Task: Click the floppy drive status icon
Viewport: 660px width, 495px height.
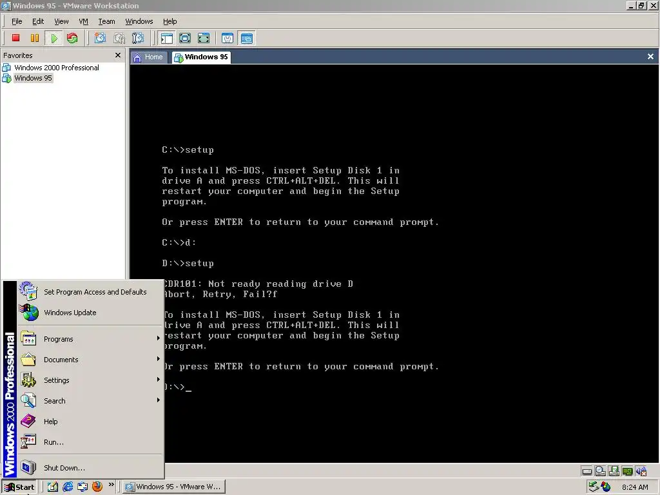Action: click(614, 471)
